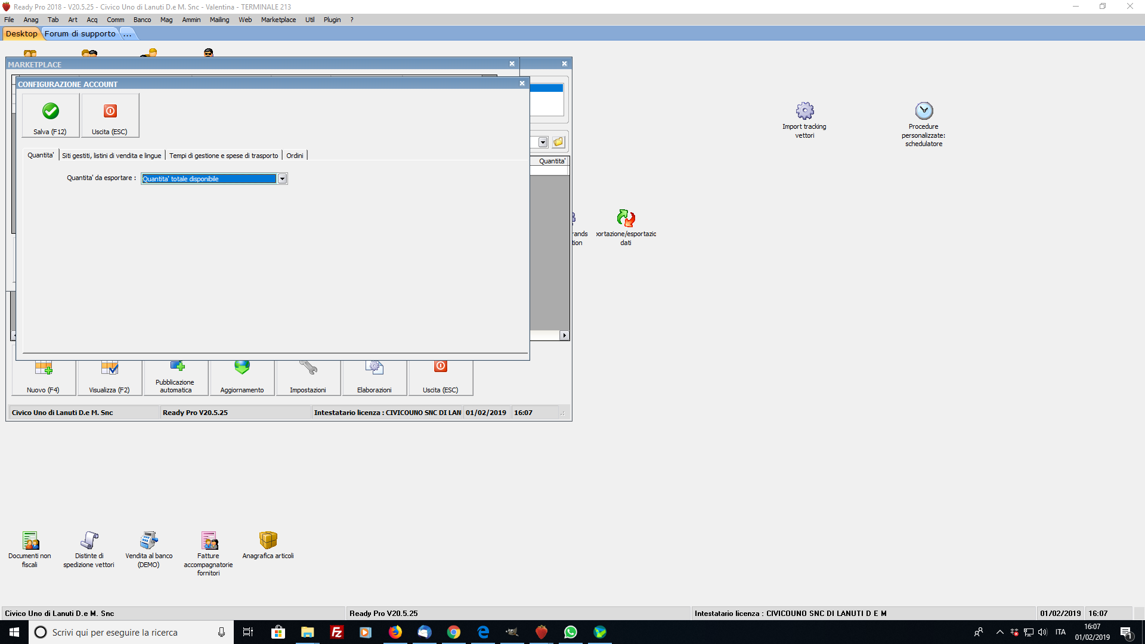
Task: Click the Forum di supporto tab
Action: point(80,34)
